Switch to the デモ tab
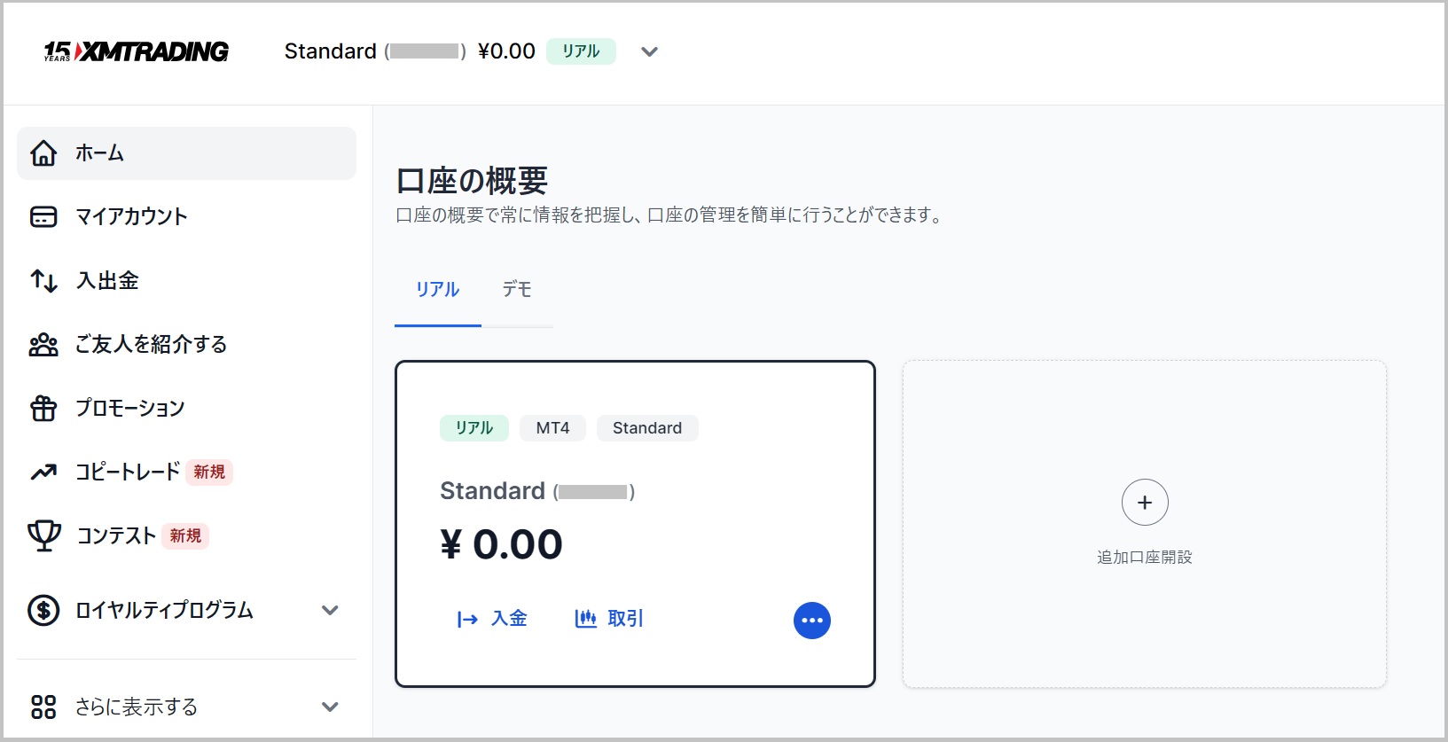 click(517, 290)
